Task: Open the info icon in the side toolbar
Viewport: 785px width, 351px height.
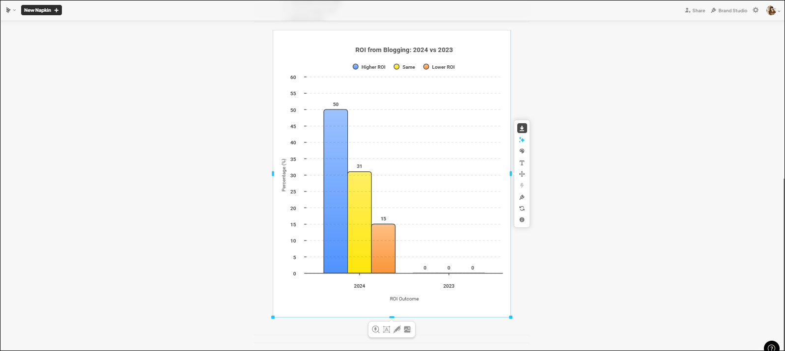Action: click(x=522, y=220)
